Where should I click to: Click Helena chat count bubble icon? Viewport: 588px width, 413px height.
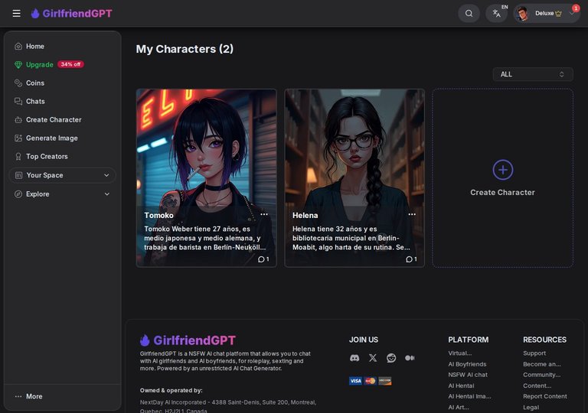(409, 259)
